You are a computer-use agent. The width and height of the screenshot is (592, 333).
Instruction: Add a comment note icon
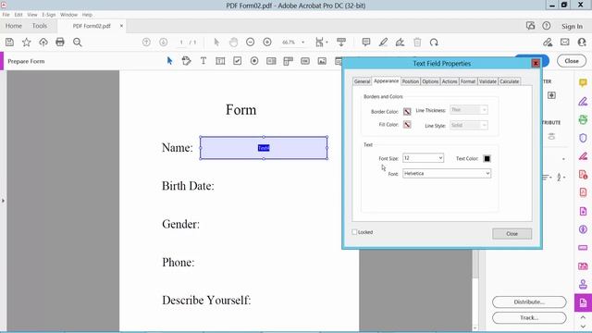pos(366,43)
